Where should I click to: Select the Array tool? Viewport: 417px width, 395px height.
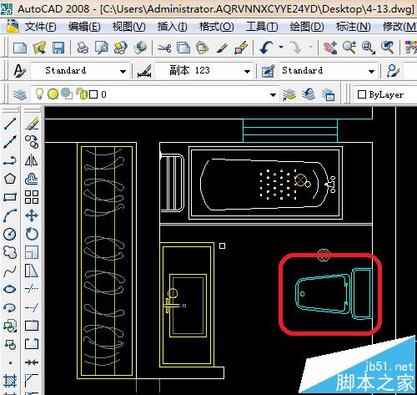tap(32, 197)
